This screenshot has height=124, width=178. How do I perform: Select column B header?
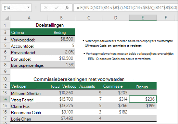pos(61,18)
